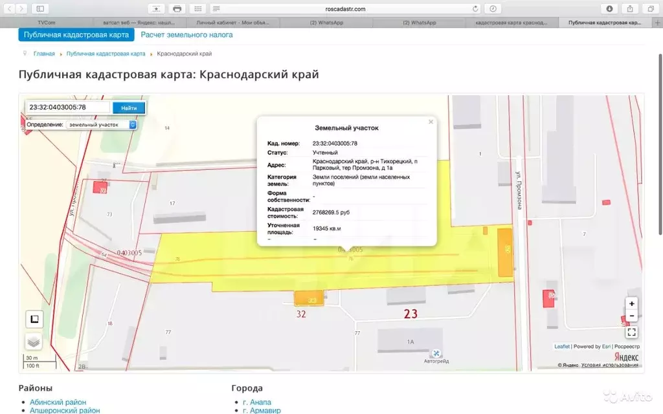Image resolution: width=663 pixels, height=414 pixels.
Task: Click the Автогрейд service marker on map
Action: pyautogui.click(x=436, y=353)
